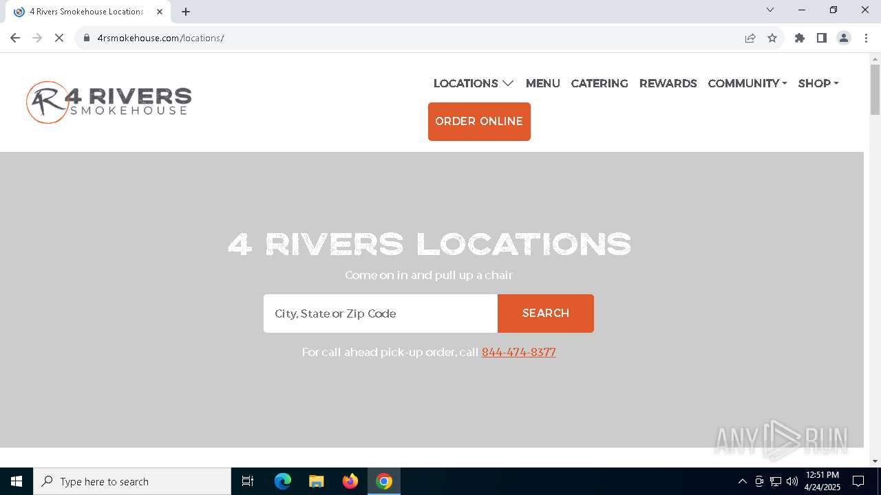This screenshot has height=495, width=881.
Task: Open Chrome side panel icon
Action: [822, 38]
